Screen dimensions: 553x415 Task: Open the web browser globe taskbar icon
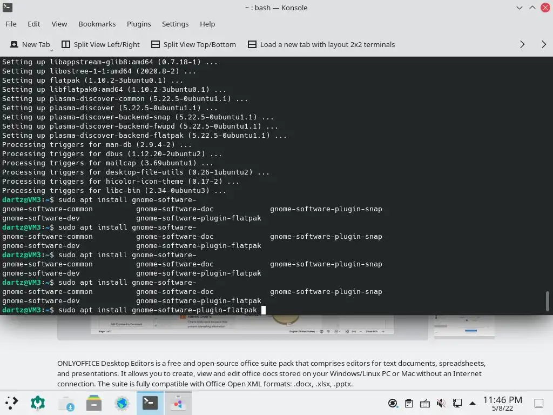(x=122, y=403)
